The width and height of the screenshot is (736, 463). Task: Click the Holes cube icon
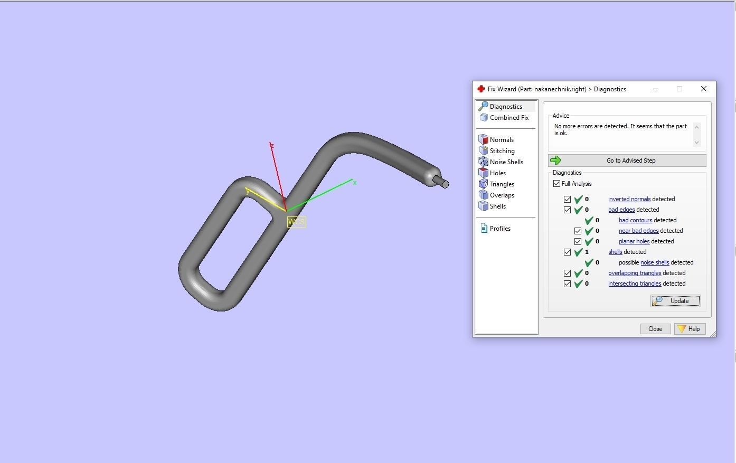(483, 173)
